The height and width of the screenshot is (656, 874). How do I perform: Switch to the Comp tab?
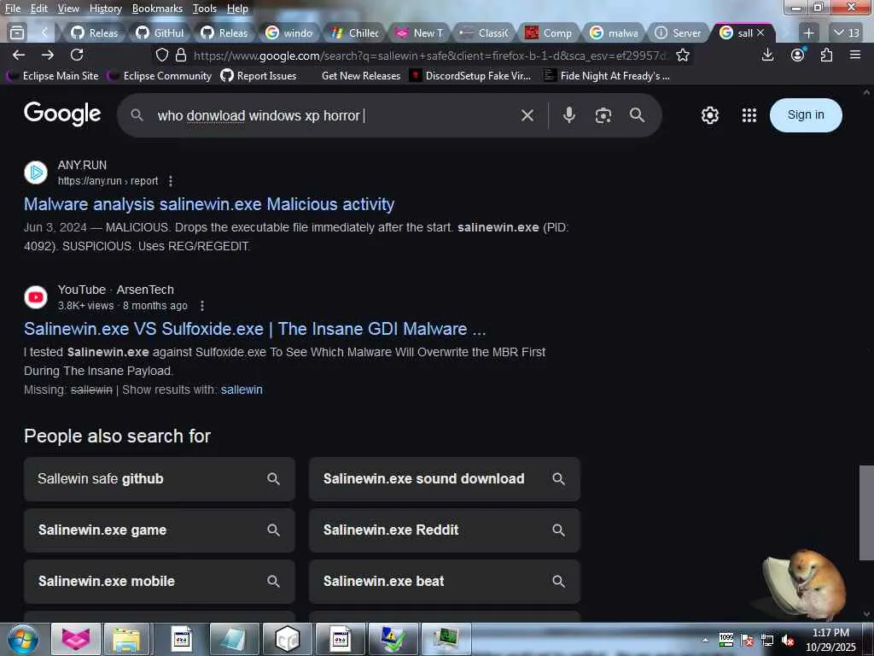[x=550, y=33]
